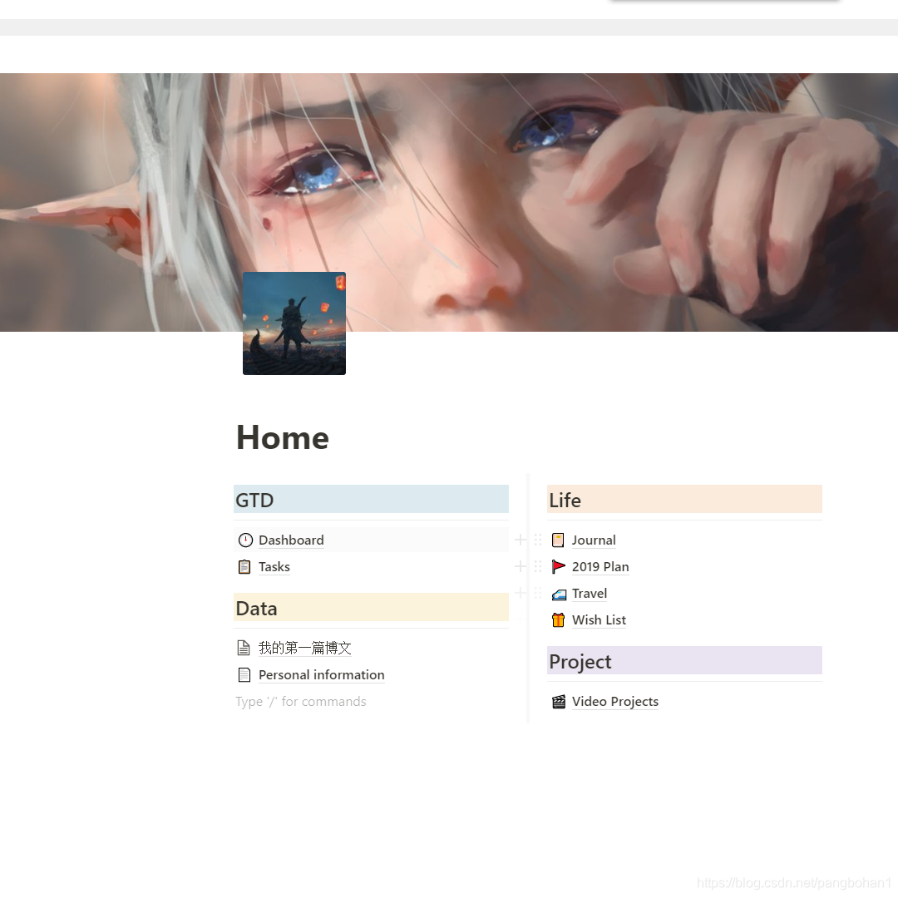Viewport: 898px width, 898px height.
Task: Click the plus icon in the 2019 Plan row
Action: 520,566
